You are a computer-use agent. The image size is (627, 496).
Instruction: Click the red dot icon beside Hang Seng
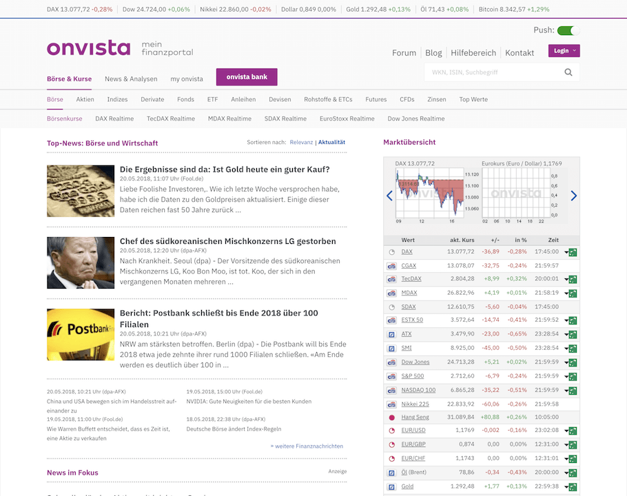point(392,417)
